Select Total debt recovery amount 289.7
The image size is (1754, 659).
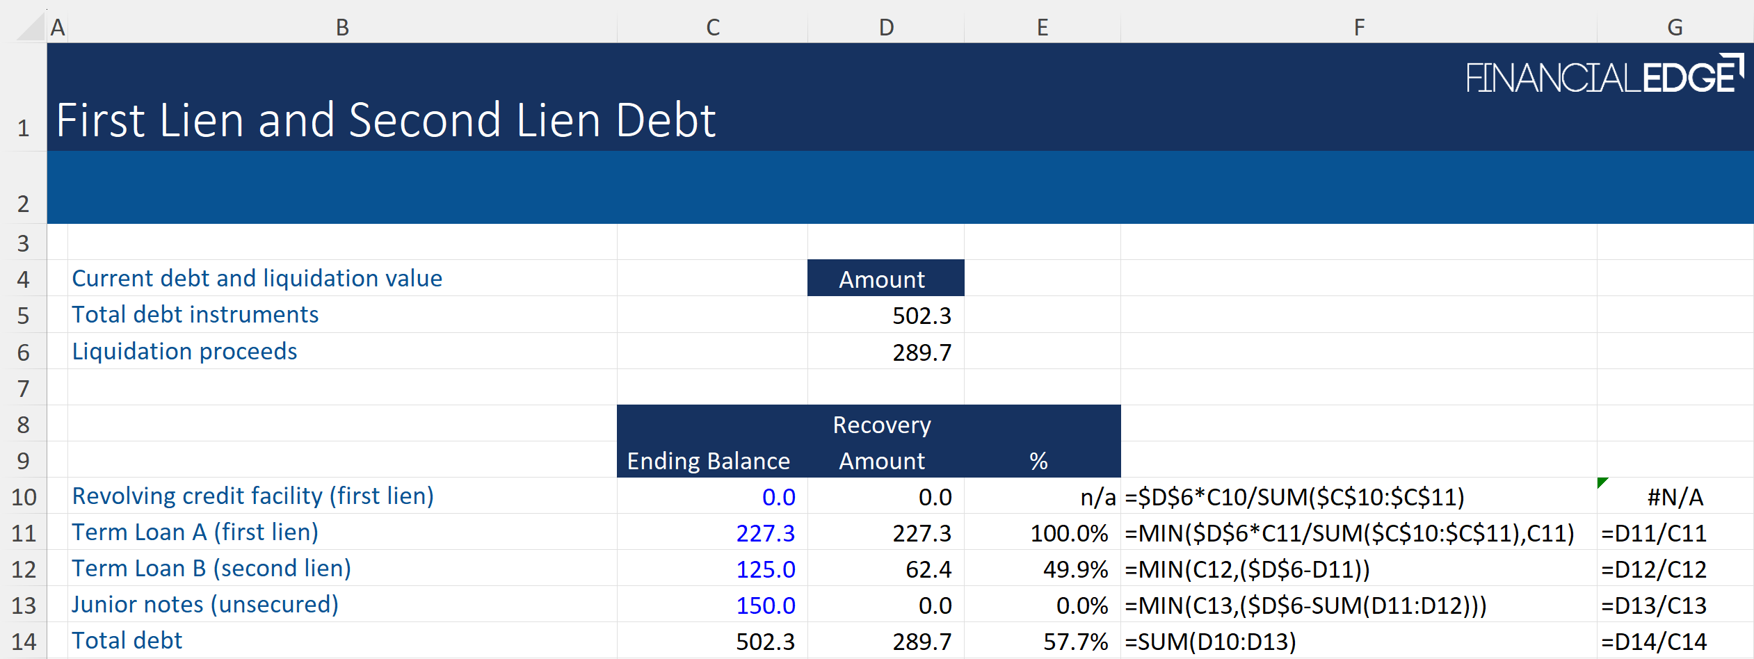pyautogui.click(x=921, y=641)
